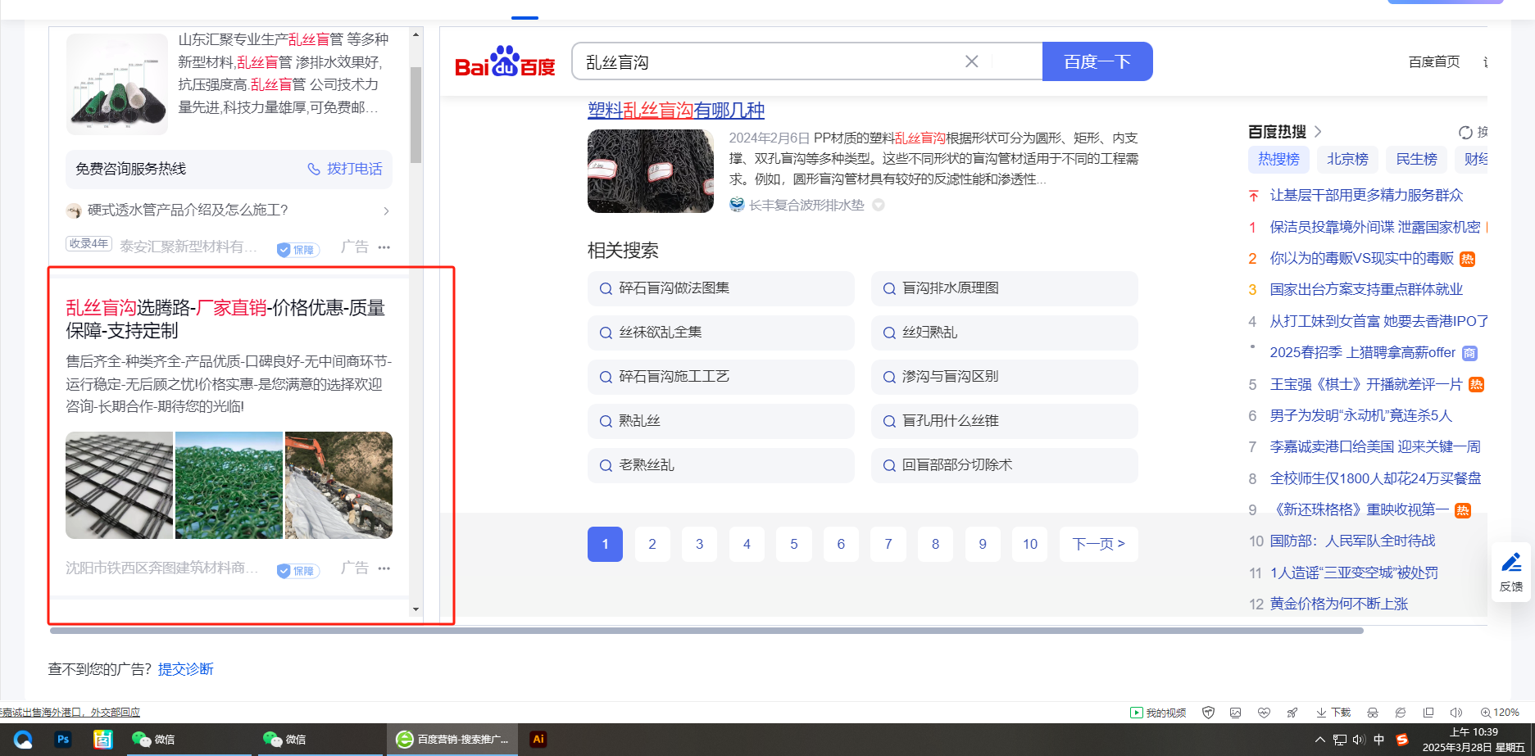Screen dimensions: 1535x756
Task: Go to results page 10
Action: click(1030, 544)
